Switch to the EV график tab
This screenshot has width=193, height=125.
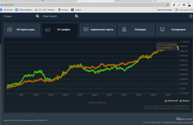click(x=59, y=29)
